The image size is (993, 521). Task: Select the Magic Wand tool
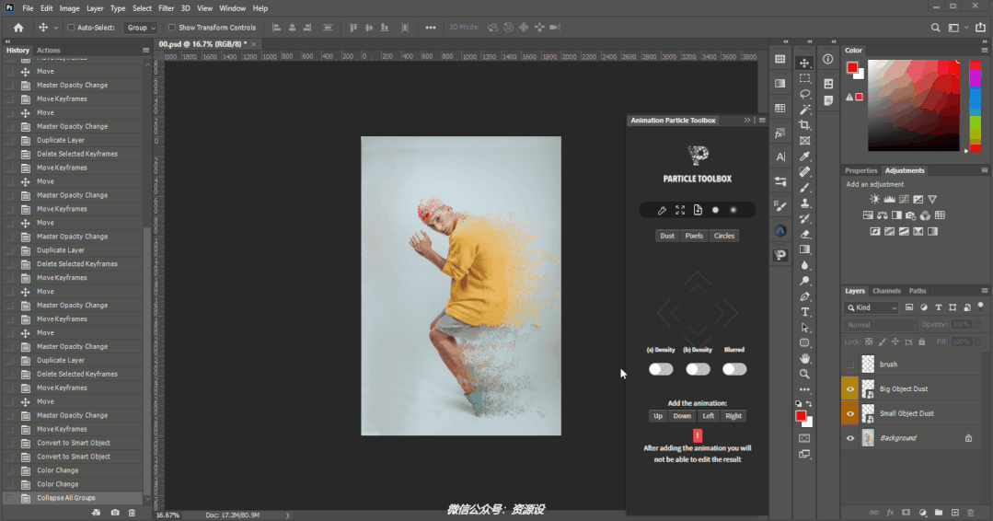tap(804, 110)
